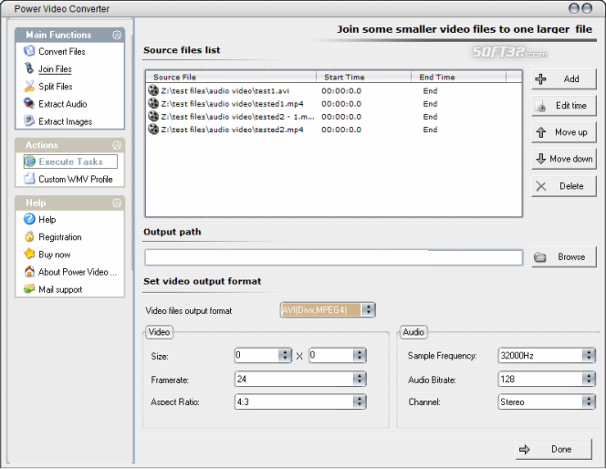Open the Convert Files function
This screenshot has height=469, width=606.
62,51
